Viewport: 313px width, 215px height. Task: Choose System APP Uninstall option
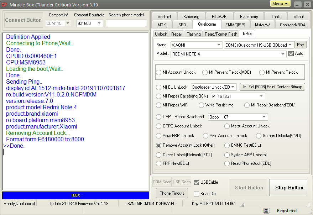(x=227, y=155)
